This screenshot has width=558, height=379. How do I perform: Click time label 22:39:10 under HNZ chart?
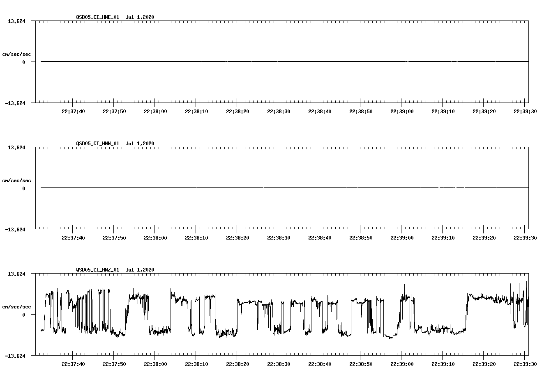[443, 364]
